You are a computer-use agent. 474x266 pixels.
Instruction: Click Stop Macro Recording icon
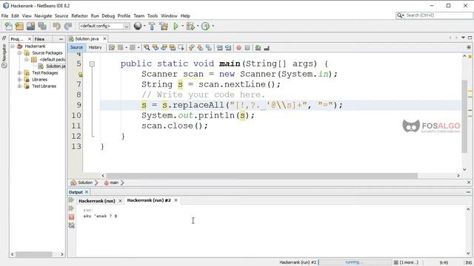coord(247,47)
